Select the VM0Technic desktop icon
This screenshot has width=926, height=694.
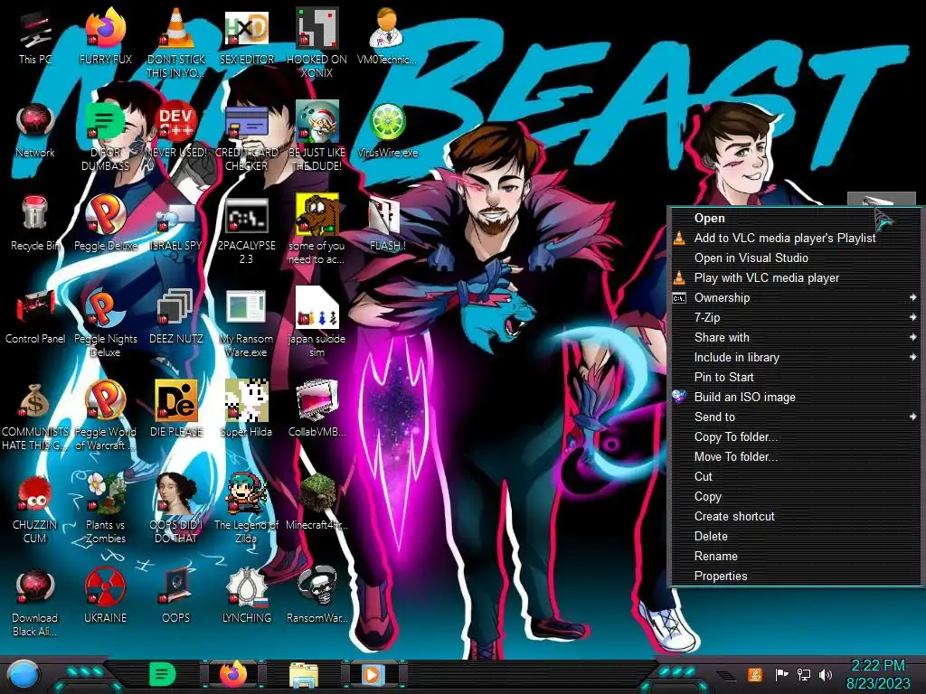(x=387, y=38)
